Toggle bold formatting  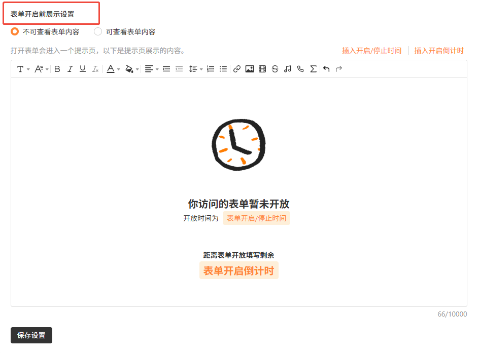[x=57, y=69]
